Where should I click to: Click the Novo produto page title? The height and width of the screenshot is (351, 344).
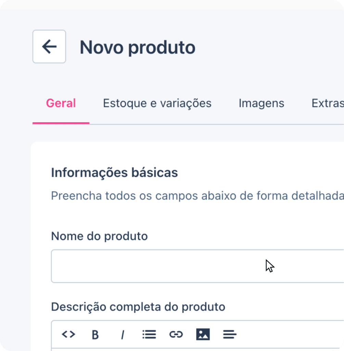point(138,47)
